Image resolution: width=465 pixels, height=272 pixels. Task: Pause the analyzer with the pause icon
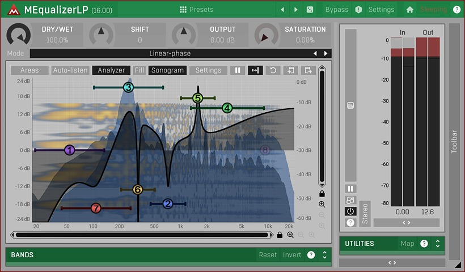point(238,70)
